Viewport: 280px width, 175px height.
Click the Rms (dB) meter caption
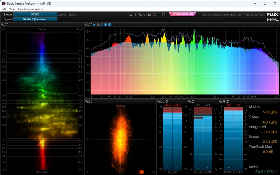(172, 173)
